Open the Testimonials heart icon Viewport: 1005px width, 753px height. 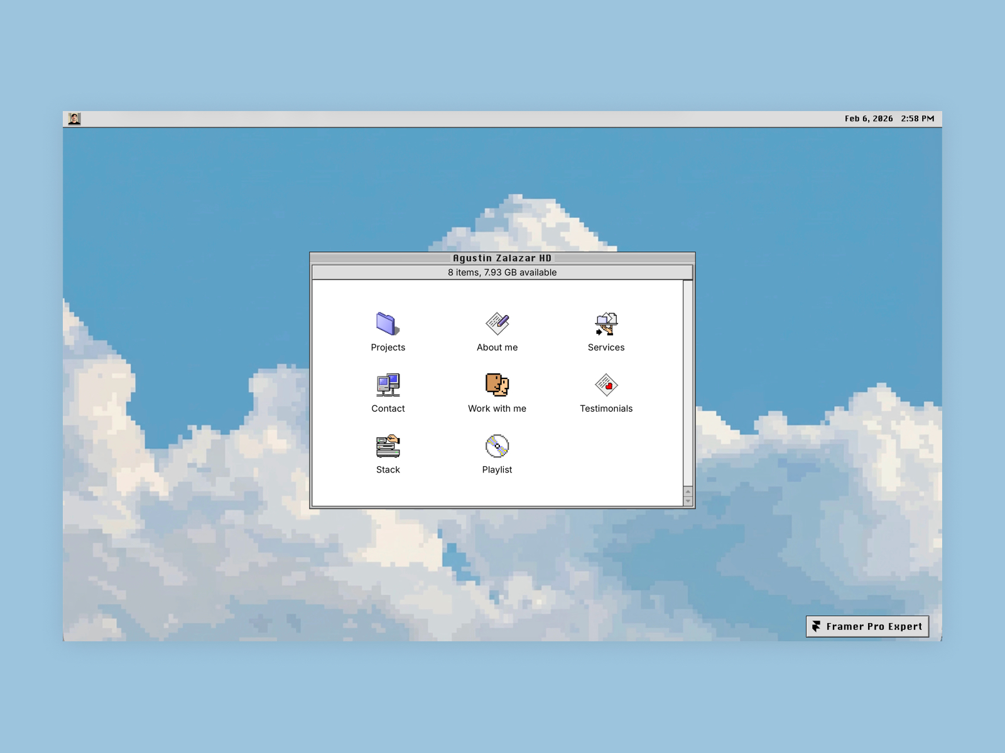[606, 385]
